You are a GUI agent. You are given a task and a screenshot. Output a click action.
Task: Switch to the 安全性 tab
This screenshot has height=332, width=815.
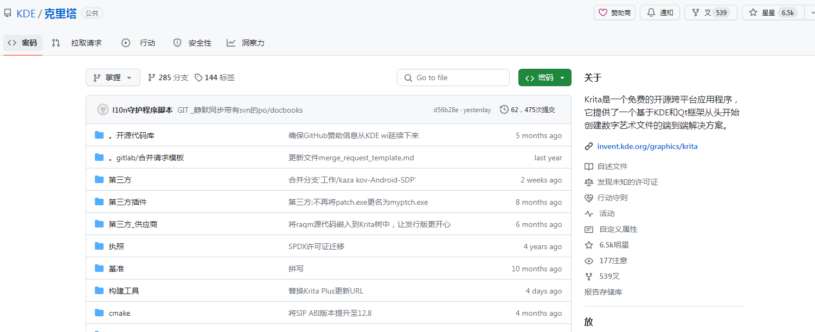click(x=192, y=43)
